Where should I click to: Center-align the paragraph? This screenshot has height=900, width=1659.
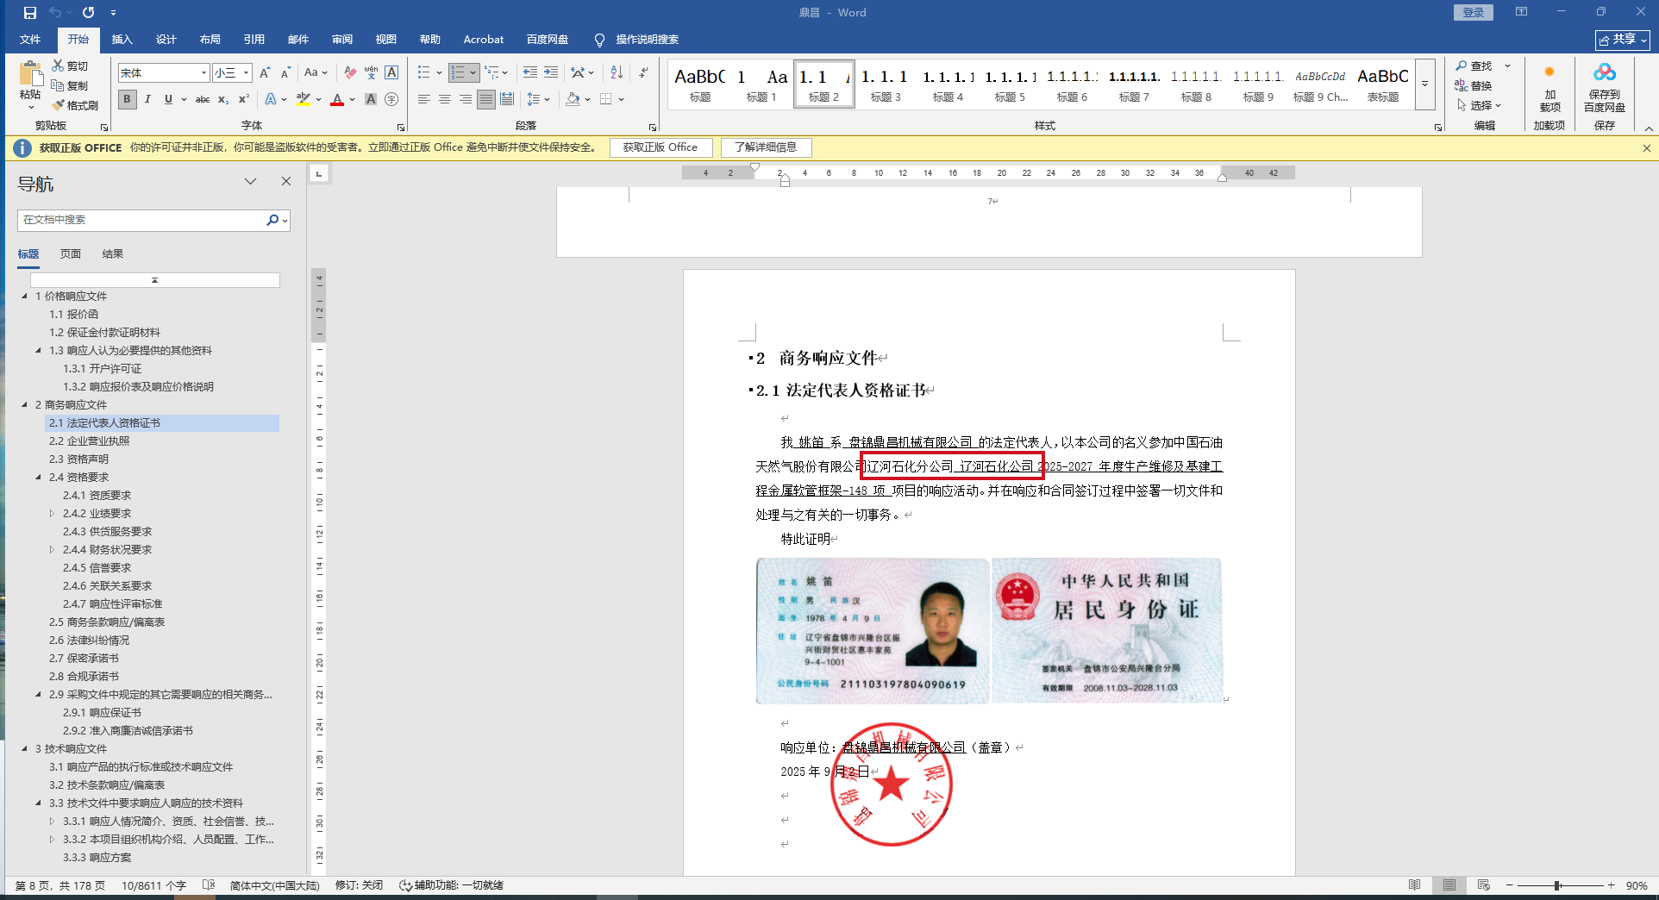tap(445, 100)
